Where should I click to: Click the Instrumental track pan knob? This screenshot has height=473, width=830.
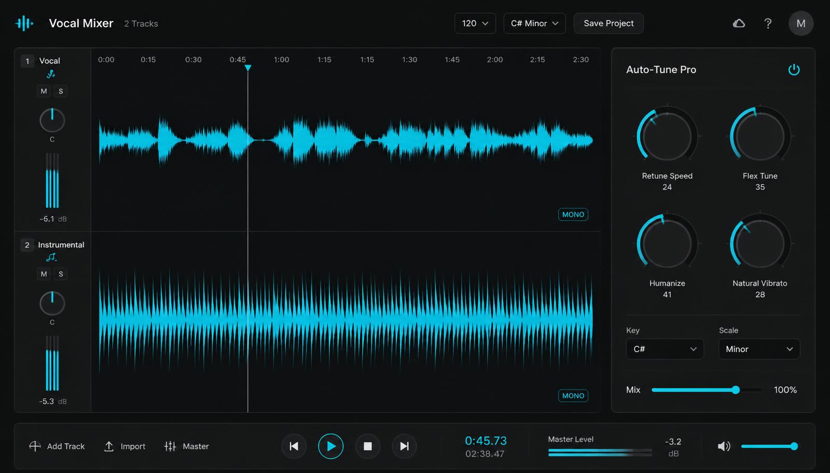click(x=52, y=303)
